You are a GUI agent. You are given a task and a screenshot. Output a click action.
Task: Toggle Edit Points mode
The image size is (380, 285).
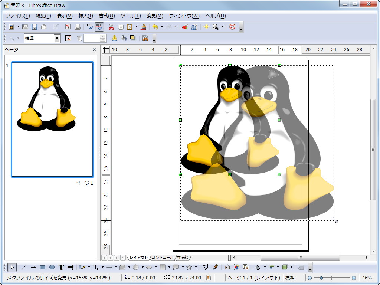[206, 267]
